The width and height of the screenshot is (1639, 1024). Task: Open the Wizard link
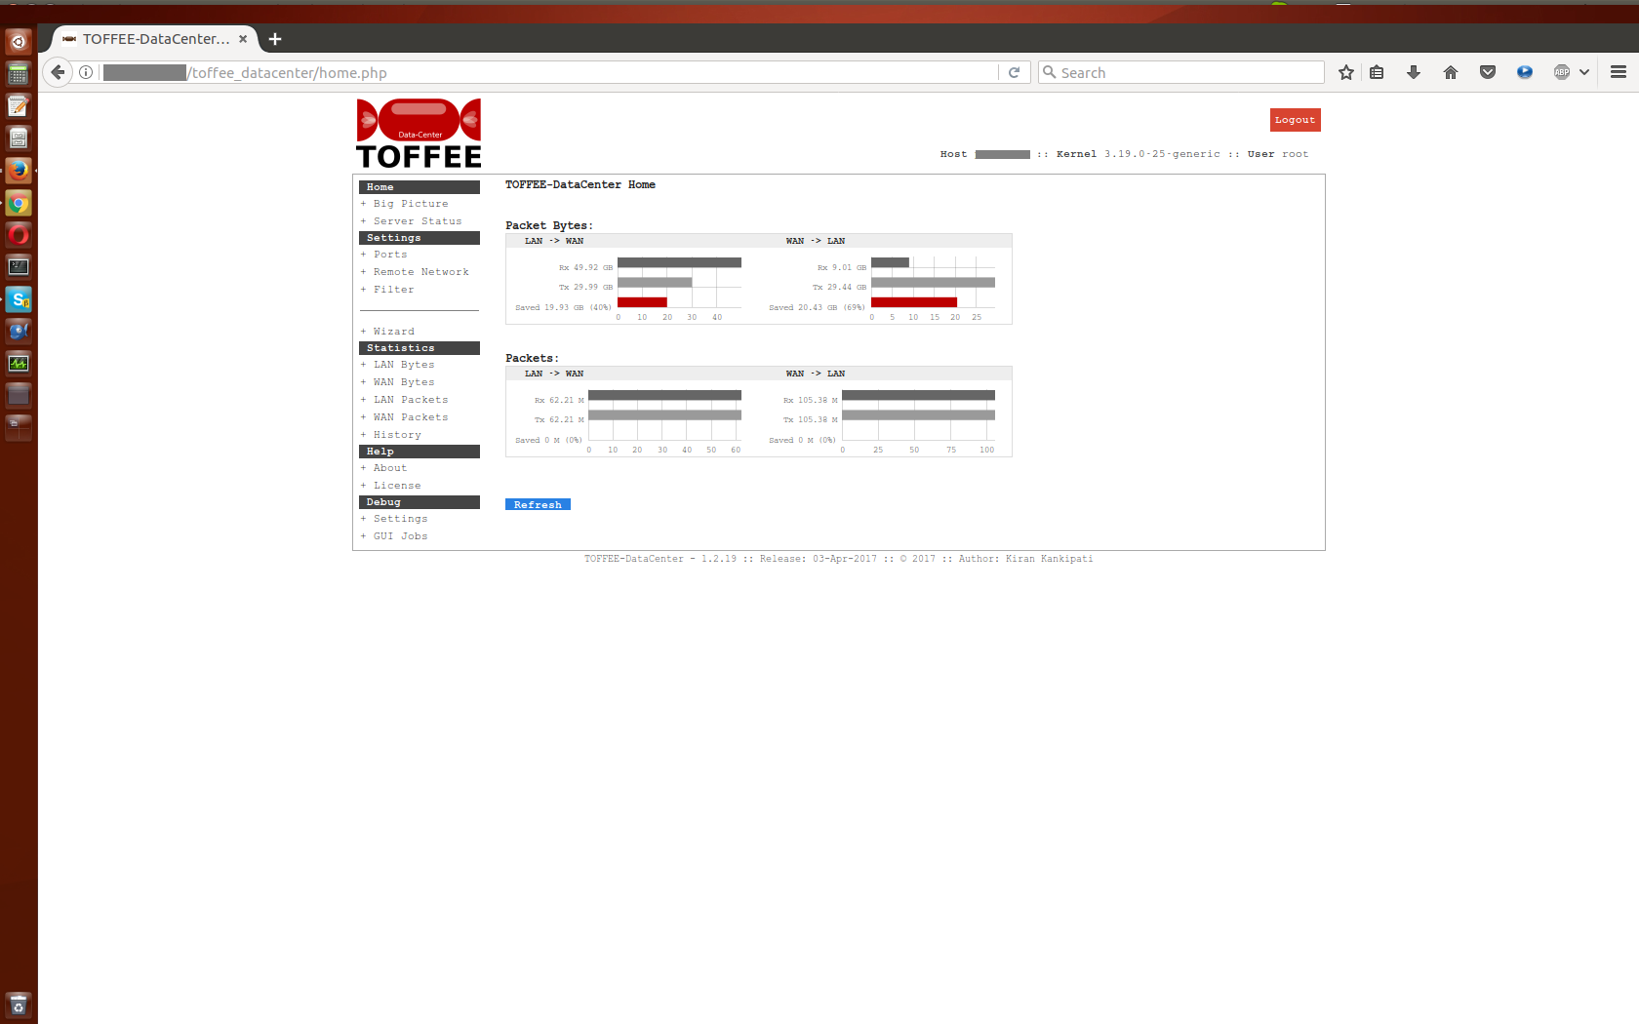(393, 332)
